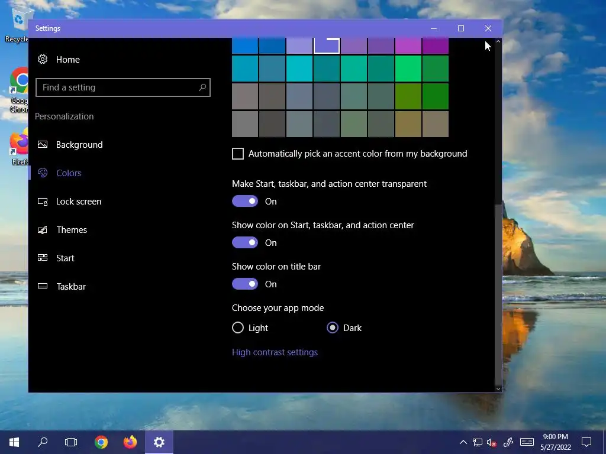Go to the Colors settings page
The height and width of the screenshot is (454, 606).
click(69, 173)
